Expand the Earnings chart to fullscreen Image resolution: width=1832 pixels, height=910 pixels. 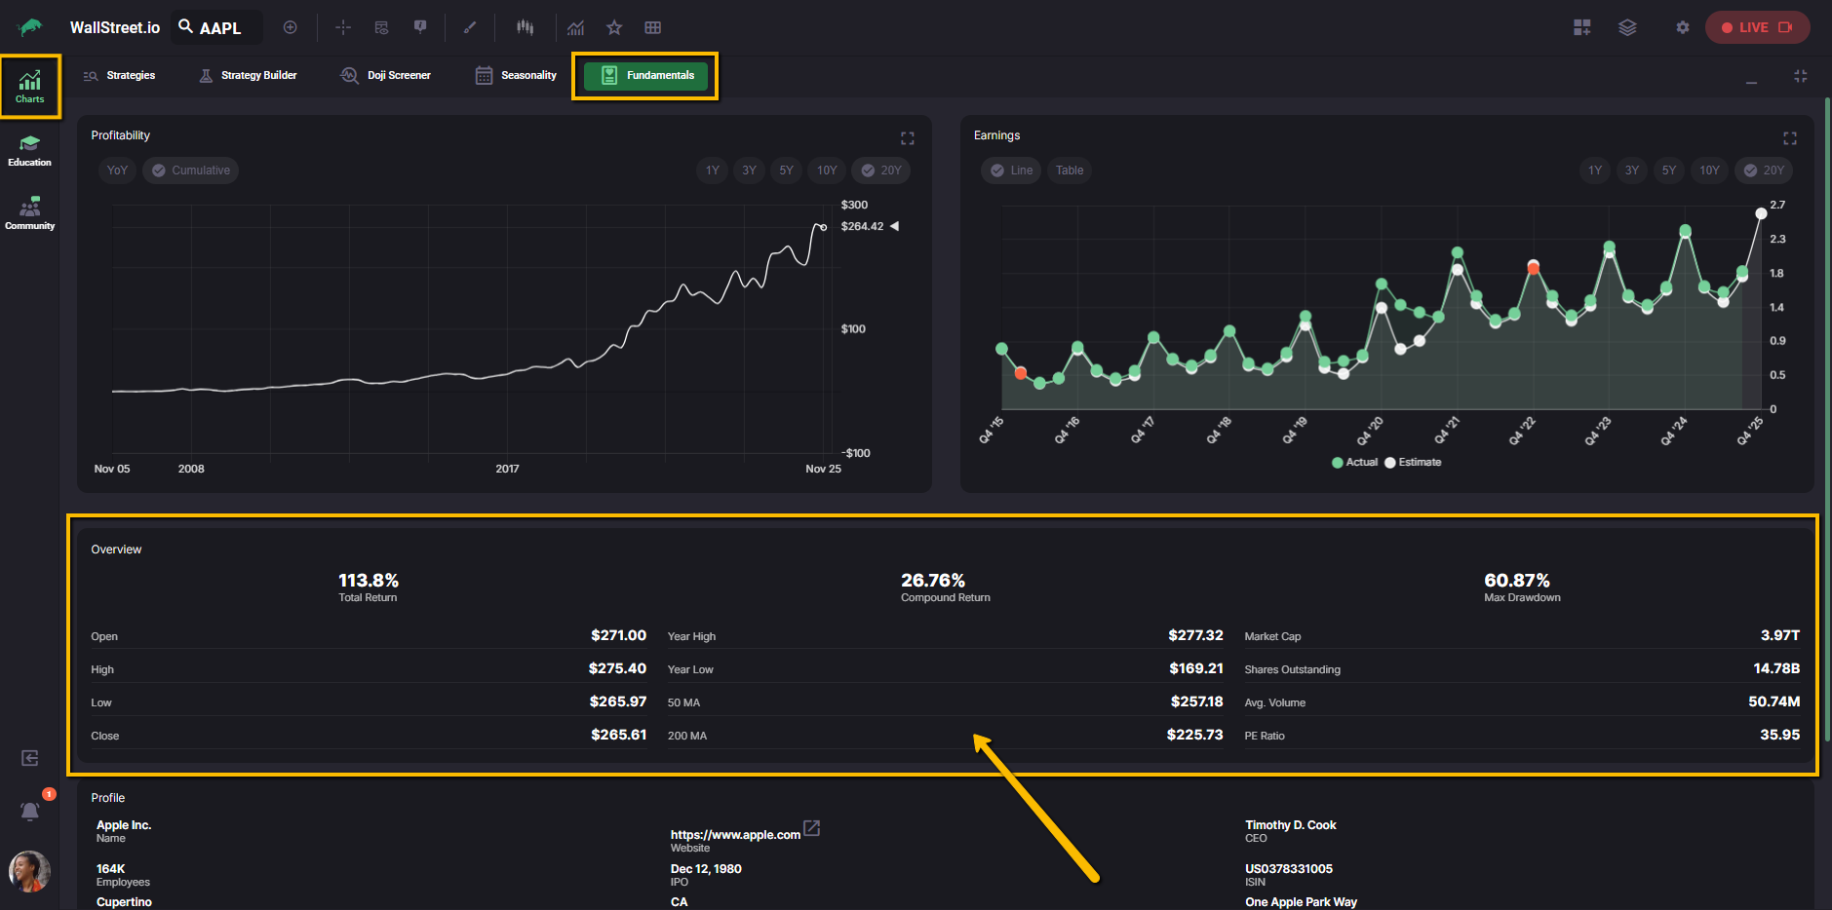pyautogui.click(x=1789, y=138)
